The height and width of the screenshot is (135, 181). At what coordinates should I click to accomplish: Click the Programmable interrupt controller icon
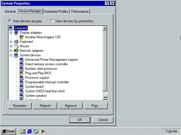click(x=21, y=82)
